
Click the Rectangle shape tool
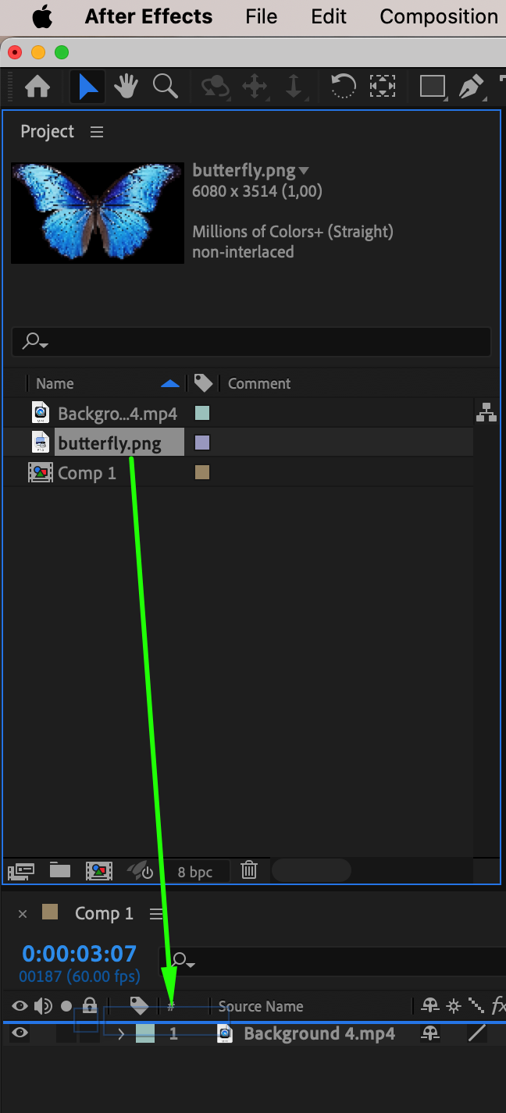[x=433, y=86]
